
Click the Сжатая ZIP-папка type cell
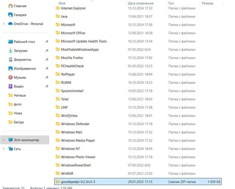[182, 182]
